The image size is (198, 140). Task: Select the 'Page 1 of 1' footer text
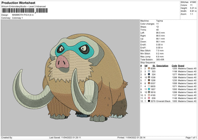click(x=191, y=137)
